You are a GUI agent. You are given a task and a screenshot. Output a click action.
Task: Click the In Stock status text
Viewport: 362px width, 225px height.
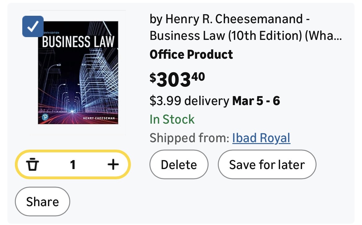click(172, 119)
